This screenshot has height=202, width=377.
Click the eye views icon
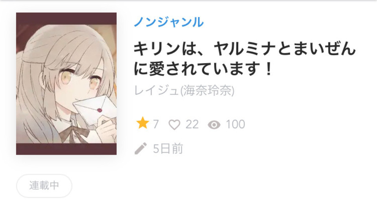point(214,124)
